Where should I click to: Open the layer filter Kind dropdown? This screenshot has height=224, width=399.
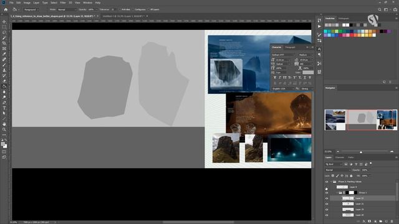[334, 164]
